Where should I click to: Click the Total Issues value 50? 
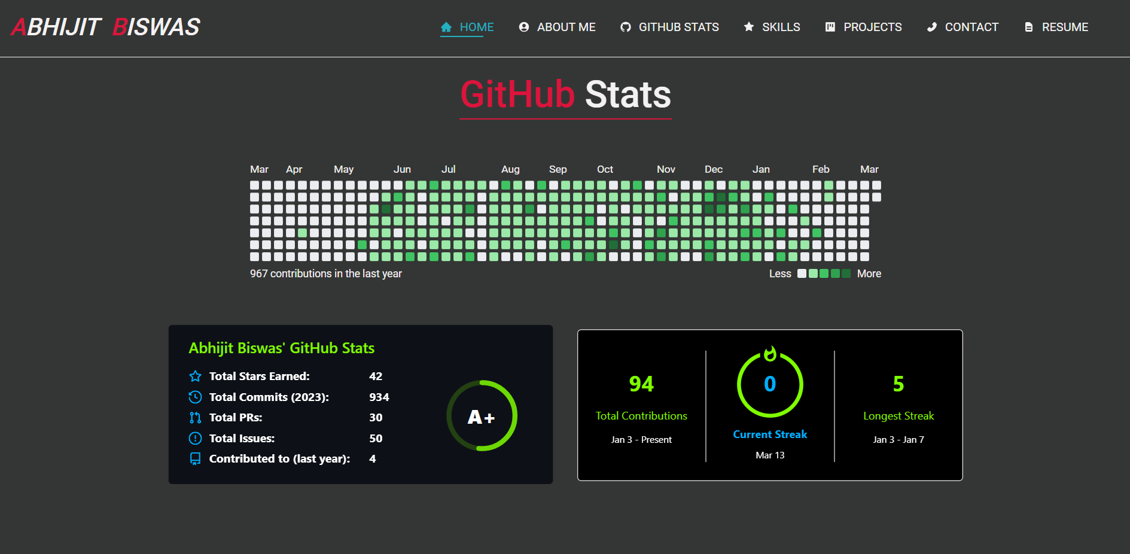point(376,438)
